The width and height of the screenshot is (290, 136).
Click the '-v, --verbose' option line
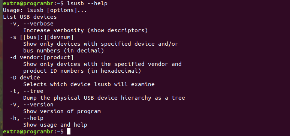click(31, 24)
